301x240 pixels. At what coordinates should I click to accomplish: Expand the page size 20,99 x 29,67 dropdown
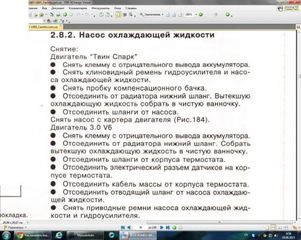28,223
